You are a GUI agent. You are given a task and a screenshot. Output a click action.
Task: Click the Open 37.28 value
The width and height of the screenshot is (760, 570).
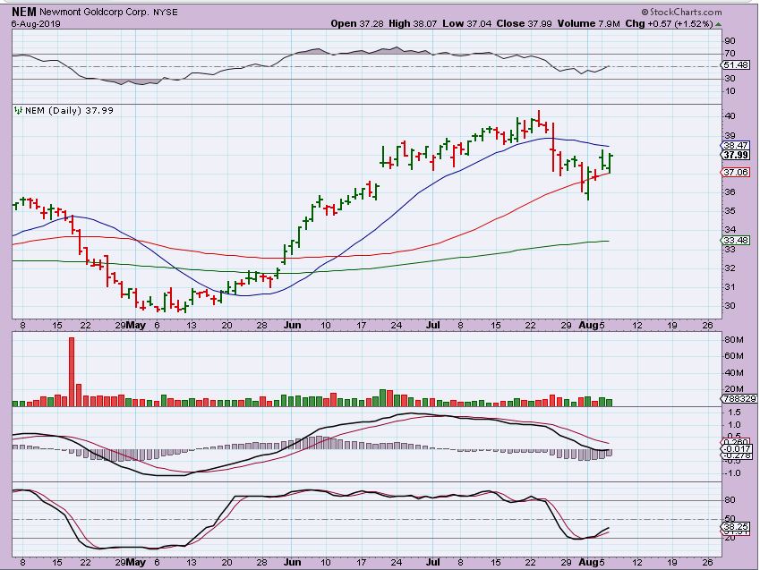pyautogui.click(x=358, y=23)
